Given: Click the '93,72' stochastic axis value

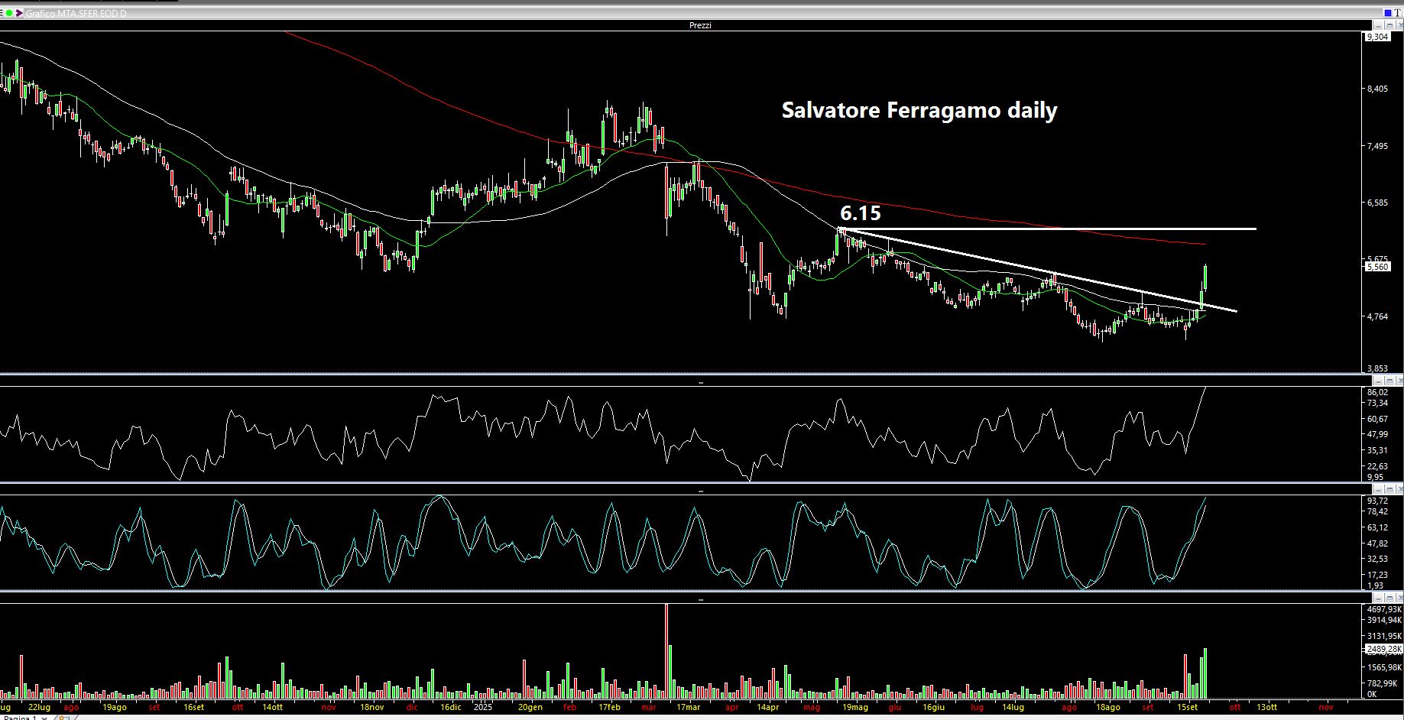Looking at the screenshot, I should pyautogui.click(x=1377, y=501).
